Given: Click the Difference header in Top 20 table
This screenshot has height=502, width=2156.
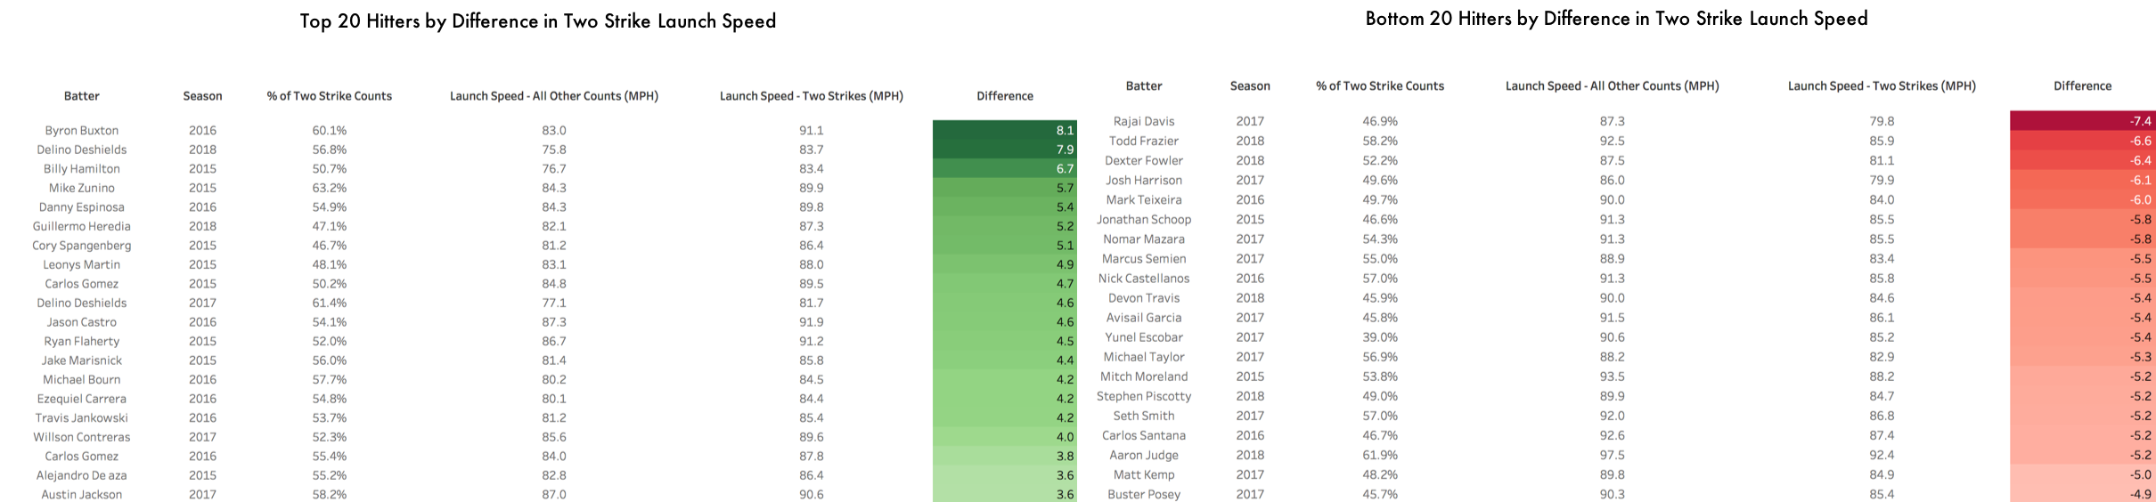Looking at the screenshot, I should click(1005, 96).
